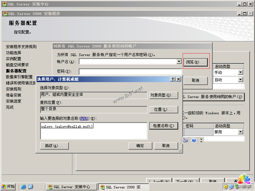Viewport: 255px width, 191px height.
Task: Click the blue help icon on language bar
Action: 194,140
